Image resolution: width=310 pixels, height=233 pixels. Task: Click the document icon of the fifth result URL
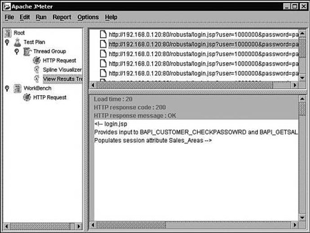coord(103,73)
